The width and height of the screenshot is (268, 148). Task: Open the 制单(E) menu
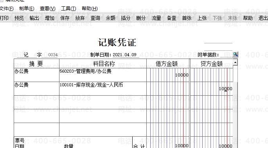27,9
